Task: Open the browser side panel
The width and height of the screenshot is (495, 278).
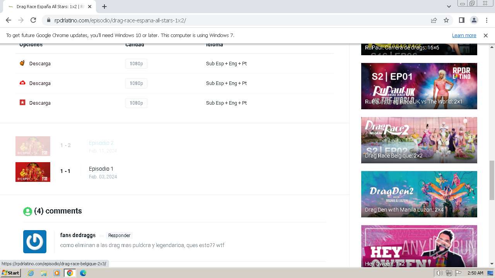Action: pyautogui.click(x=461, y=20)
